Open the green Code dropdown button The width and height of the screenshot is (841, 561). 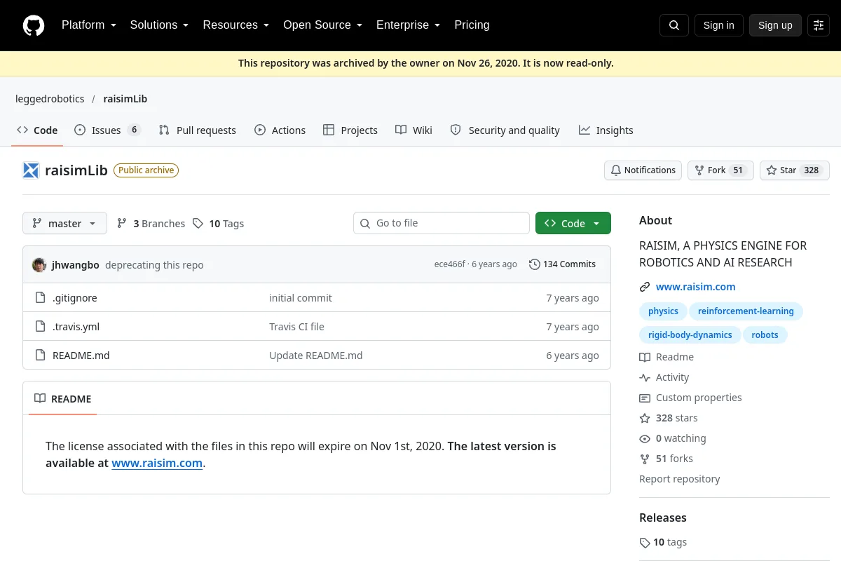573,223
